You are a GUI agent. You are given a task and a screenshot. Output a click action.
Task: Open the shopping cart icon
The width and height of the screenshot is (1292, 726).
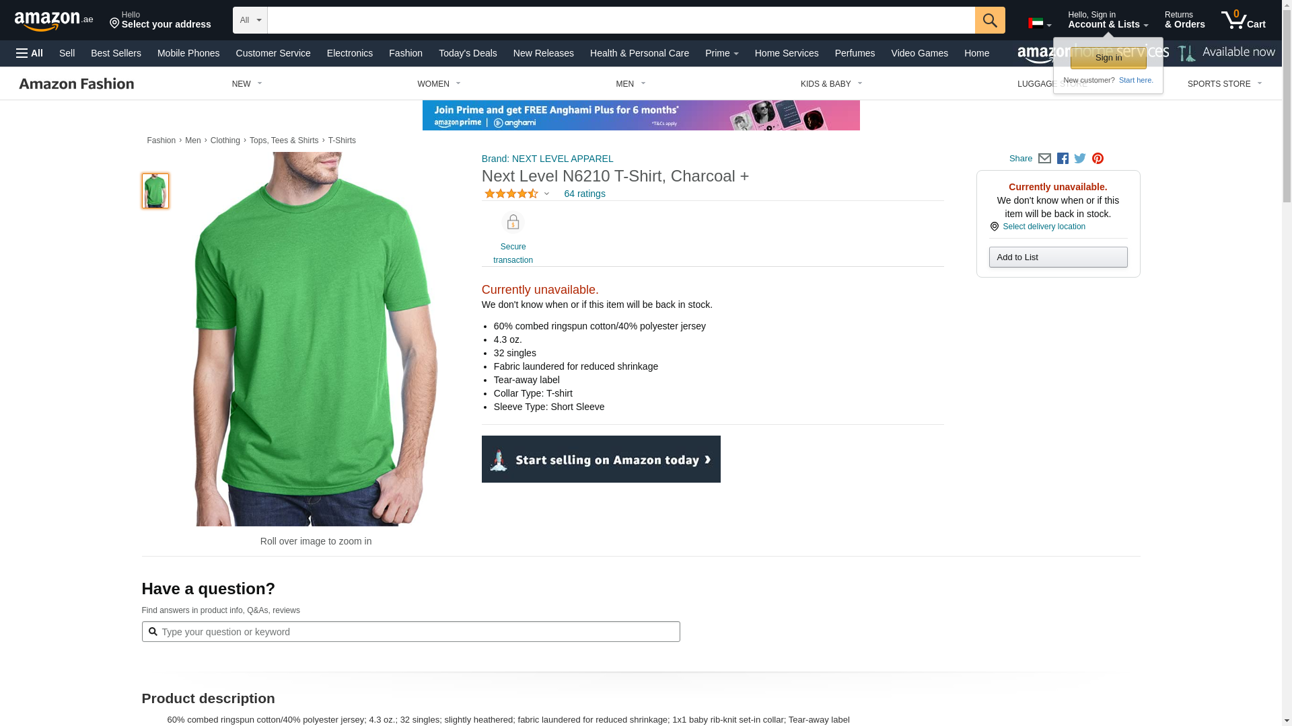click(x=1243, y=19)
